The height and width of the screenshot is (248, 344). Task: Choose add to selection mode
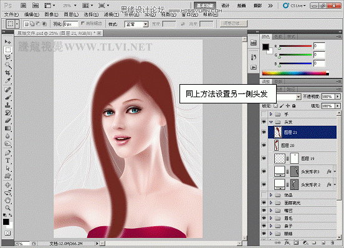[32, 24]
